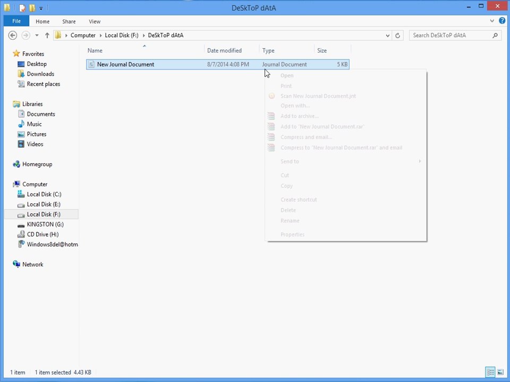The image size is (510, 382).
Task: Choose Copy in the context menu
Action: tap(346, 186)
